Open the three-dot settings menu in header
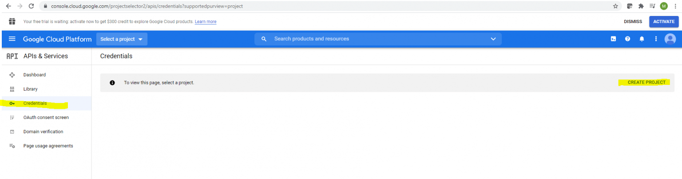Viewport: 682px width, 179px height. [656, 39]
